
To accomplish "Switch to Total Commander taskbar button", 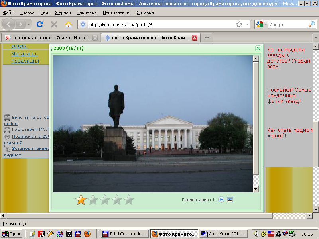I will (125, 234).
